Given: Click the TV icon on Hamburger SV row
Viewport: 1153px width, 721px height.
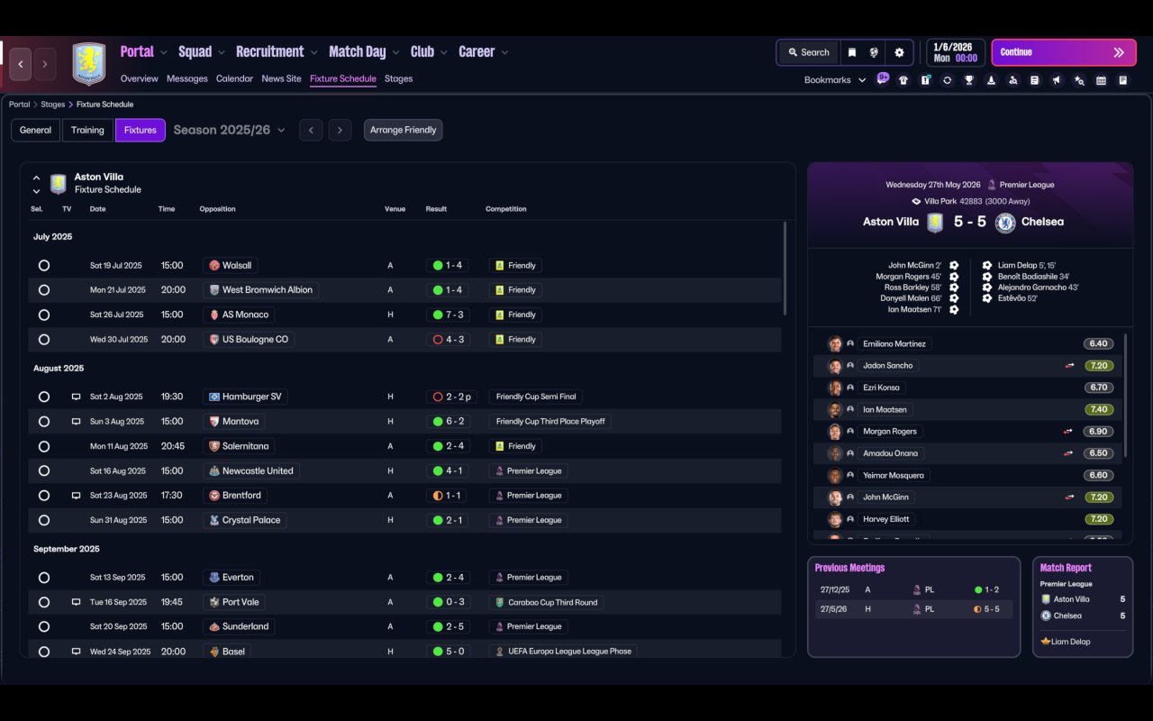Looking at the screenshot, I should 76,397.
